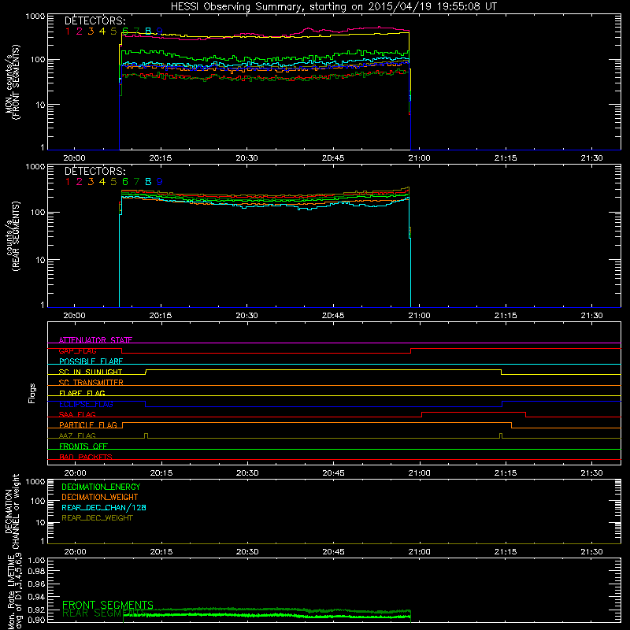The width and height of the screenshot is (630, 630).
Task: Click the 21:15 tick under decimation panel
Action: point(506,552)
